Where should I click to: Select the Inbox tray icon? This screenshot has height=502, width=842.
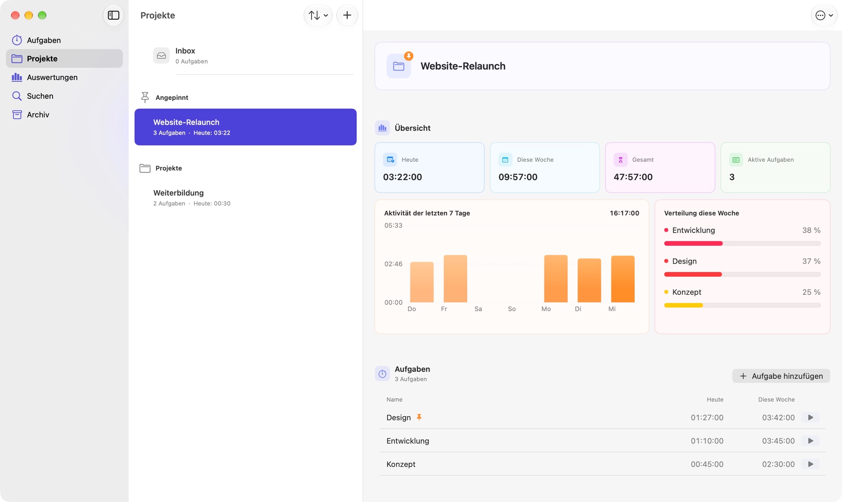(x=161, y=56)
